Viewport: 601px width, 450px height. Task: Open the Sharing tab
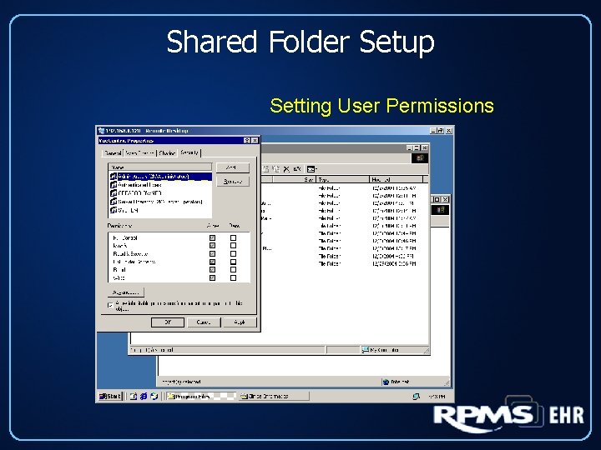[167, 153]
